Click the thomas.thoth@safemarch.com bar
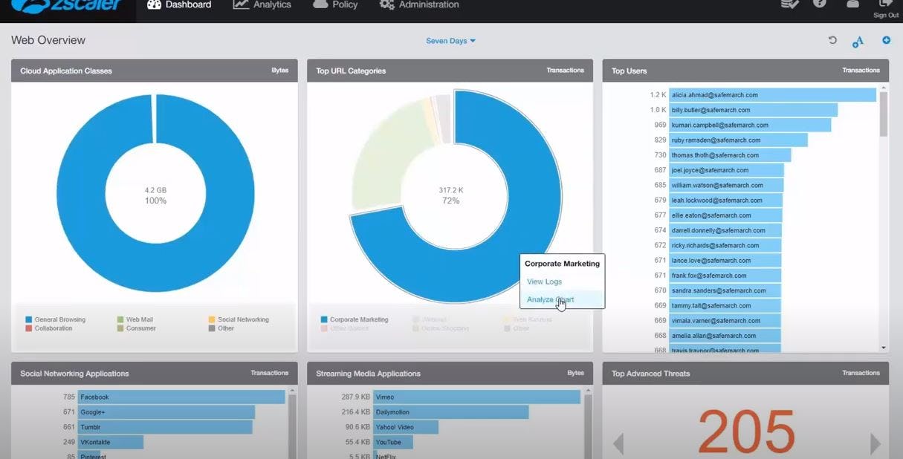This screenshot has height=459, width=903. 730,155
